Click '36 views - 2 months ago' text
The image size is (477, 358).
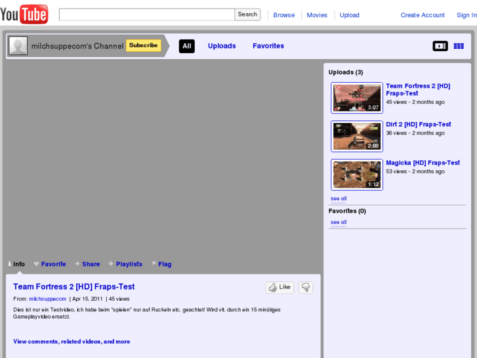tap(415, 133)
